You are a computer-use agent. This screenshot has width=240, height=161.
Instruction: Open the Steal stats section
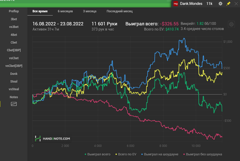[x=14, y=81]
